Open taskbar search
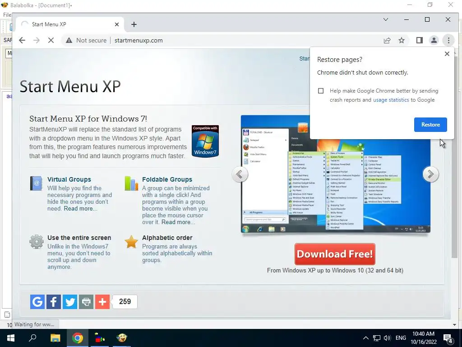 point(32,338)
